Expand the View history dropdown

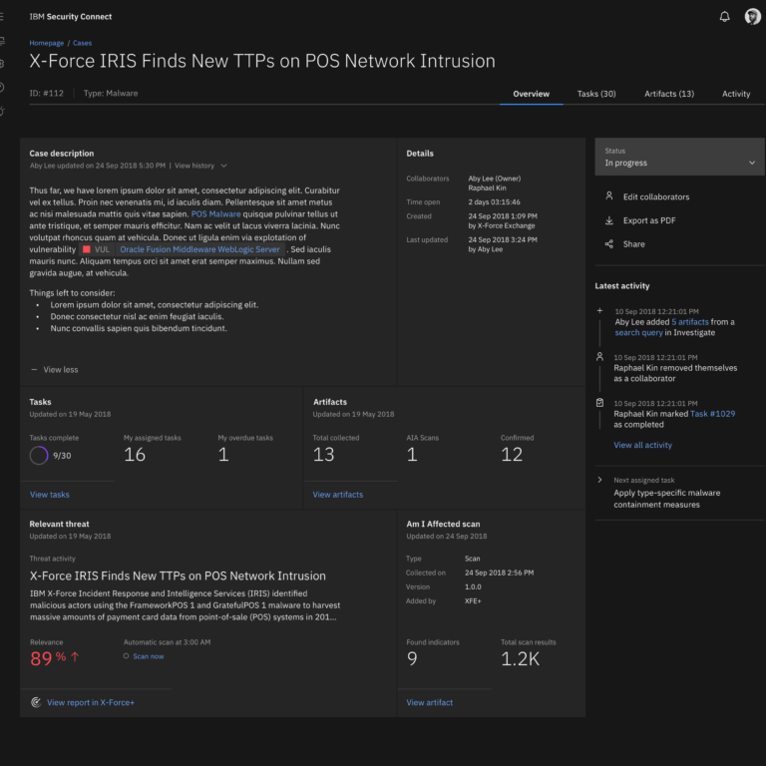[200, 166]
